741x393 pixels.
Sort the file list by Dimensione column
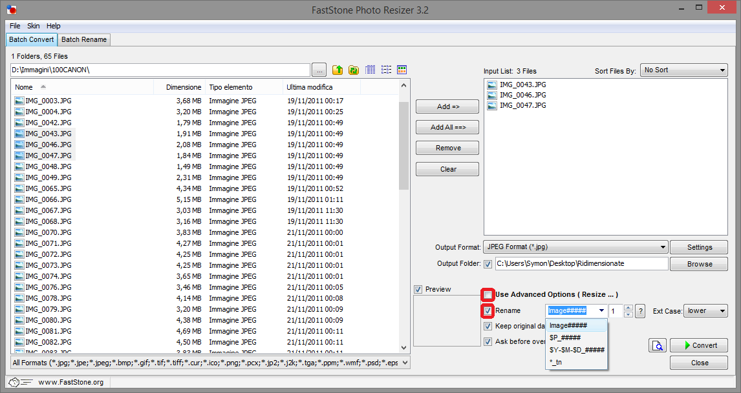[180, 87]
